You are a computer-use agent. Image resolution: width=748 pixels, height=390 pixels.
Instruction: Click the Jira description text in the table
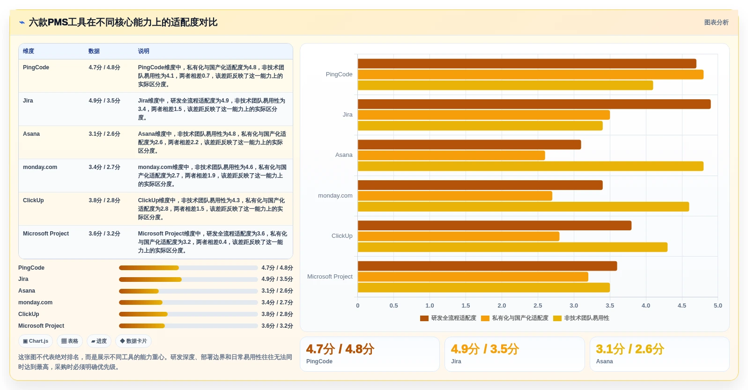212,109
